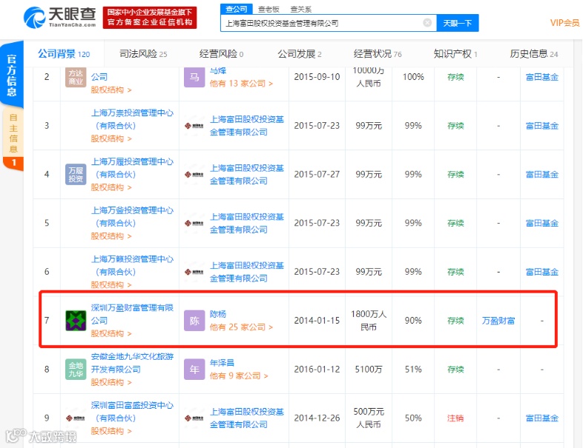Image resolution: width=583 pixels, height=448 pixels.
Task: Open 他有 9 家公司 link
Action: [239, 376]
